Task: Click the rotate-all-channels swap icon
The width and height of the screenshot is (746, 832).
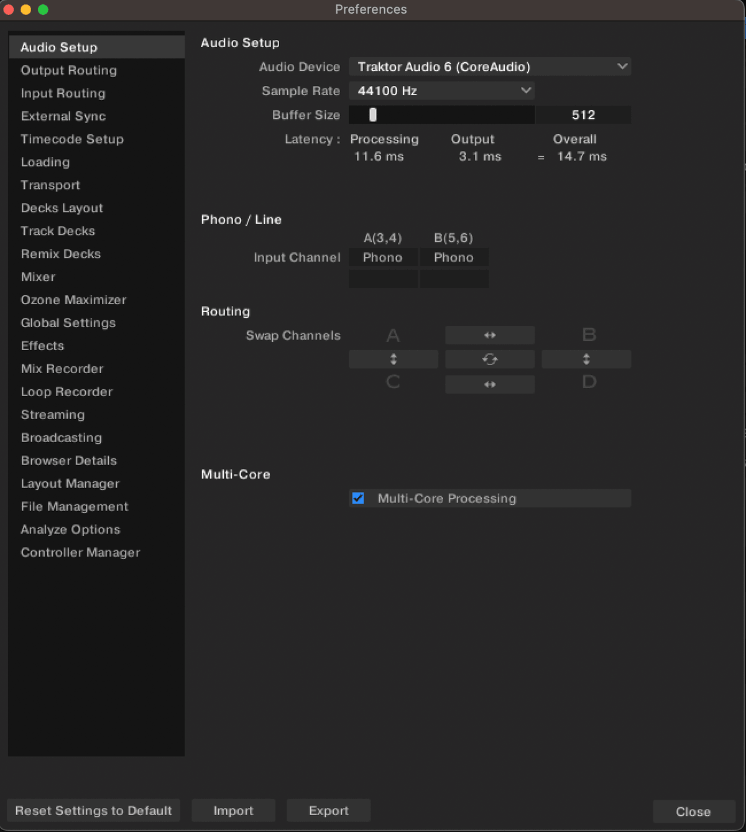Action: (x=490, y=359)
